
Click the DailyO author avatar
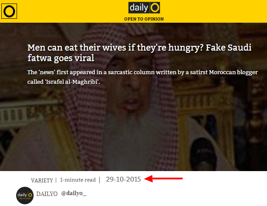tap(25, 196)
